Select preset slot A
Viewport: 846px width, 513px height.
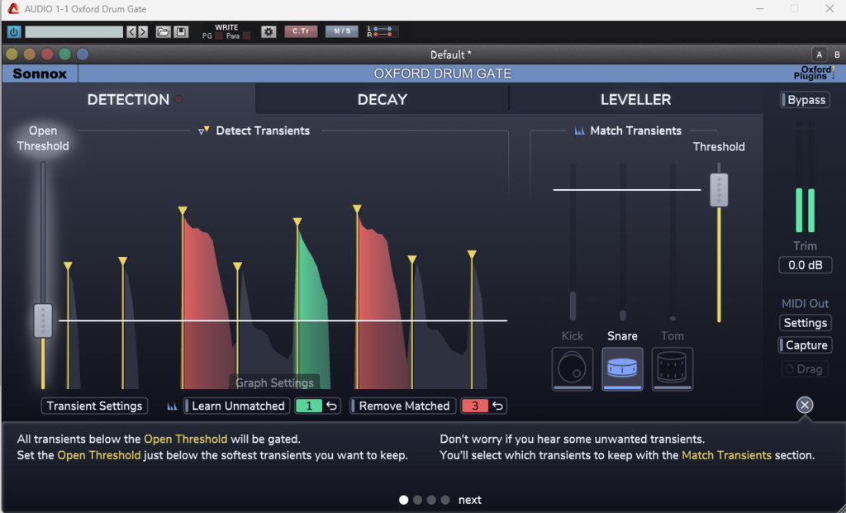(819, 55)
